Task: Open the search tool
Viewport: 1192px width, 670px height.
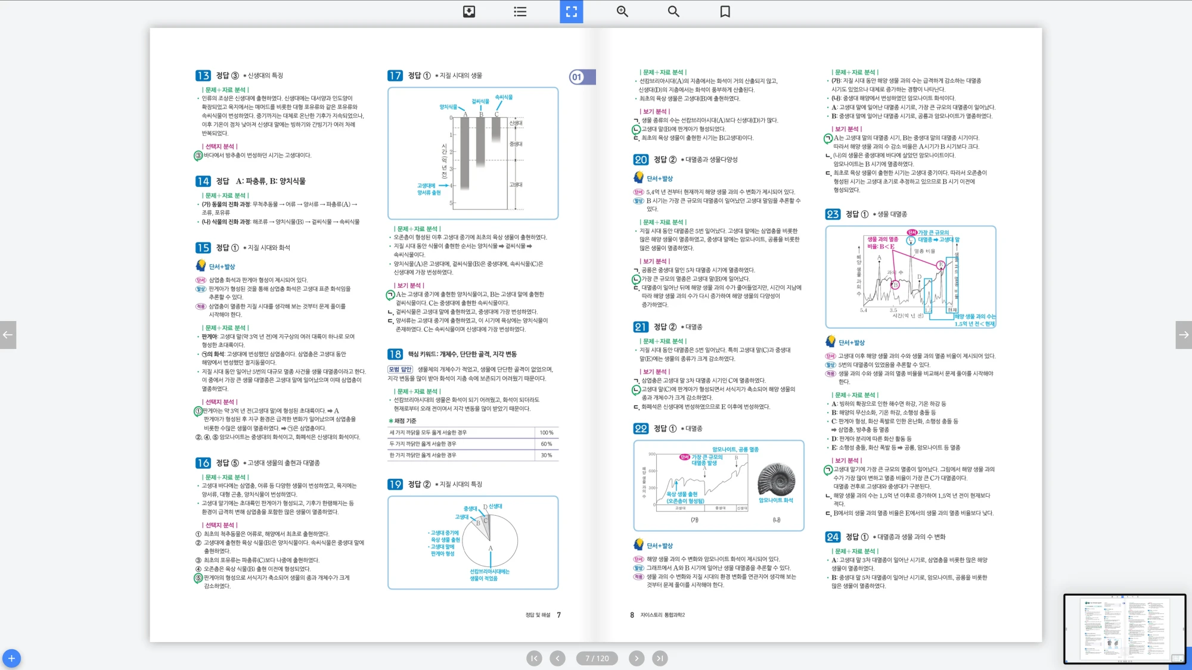Action: tap(673, 11)
